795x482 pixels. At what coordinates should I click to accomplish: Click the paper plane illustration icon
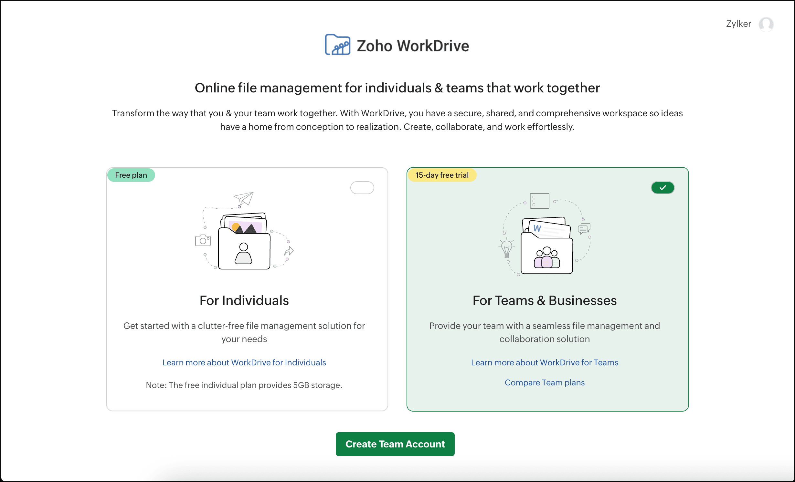point(244,198)
